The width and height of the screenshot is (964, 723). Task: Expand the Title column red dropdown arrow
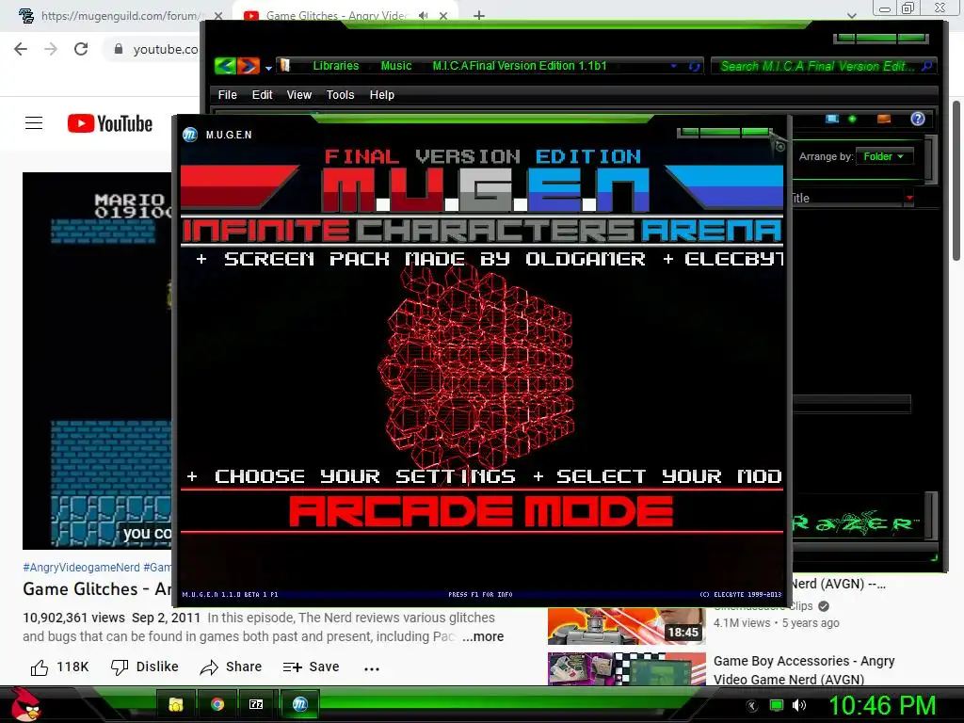point(909,198)
